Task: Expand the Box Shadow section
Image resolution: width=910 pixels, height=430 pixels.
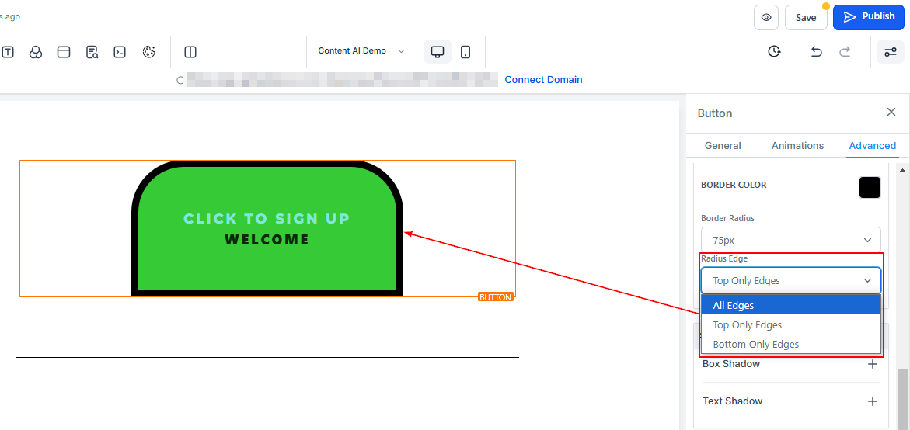Action: point(872,364)
